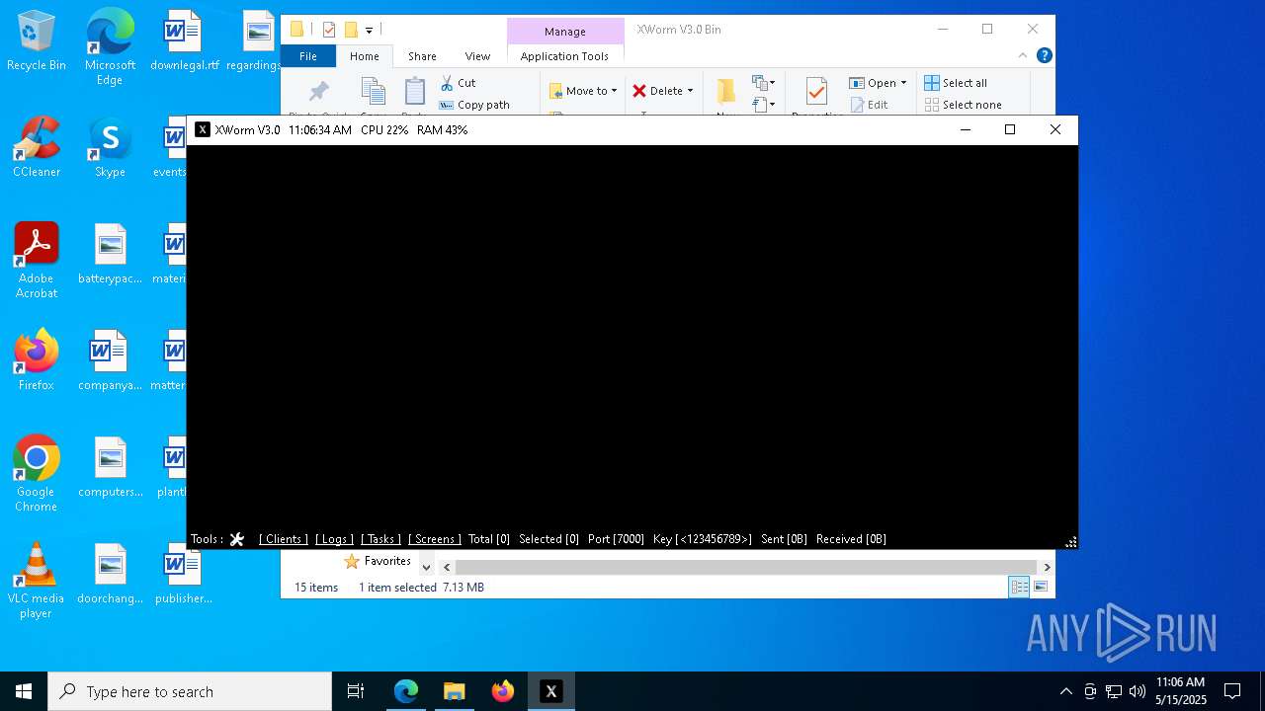Click the taskbar search box
Screen dimensions: 1265x711
[x=190, y=691]
